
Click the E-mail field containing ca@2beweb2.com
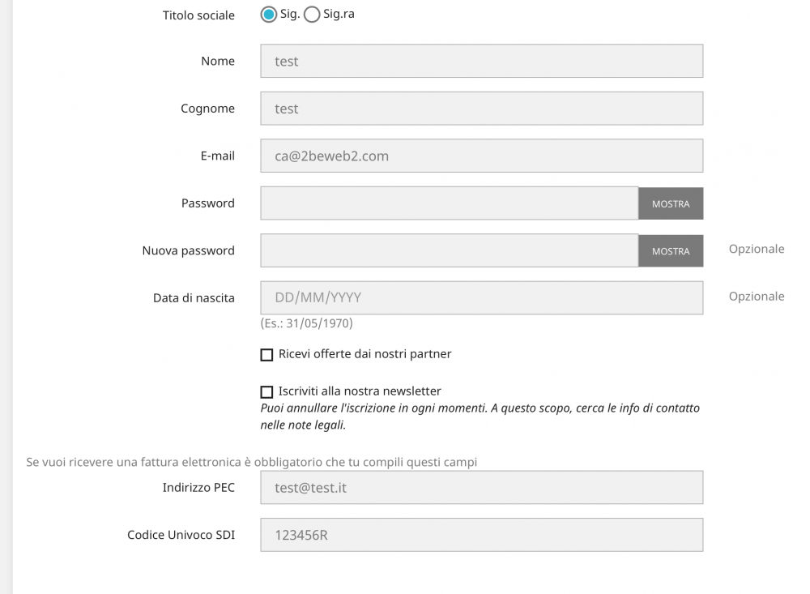click(x=481, y=156)
